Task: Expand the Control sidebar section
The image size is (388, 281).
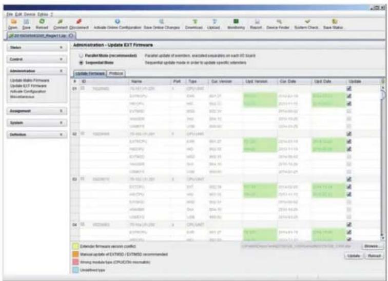Action: pyautogui.click(x=37, y=59)
